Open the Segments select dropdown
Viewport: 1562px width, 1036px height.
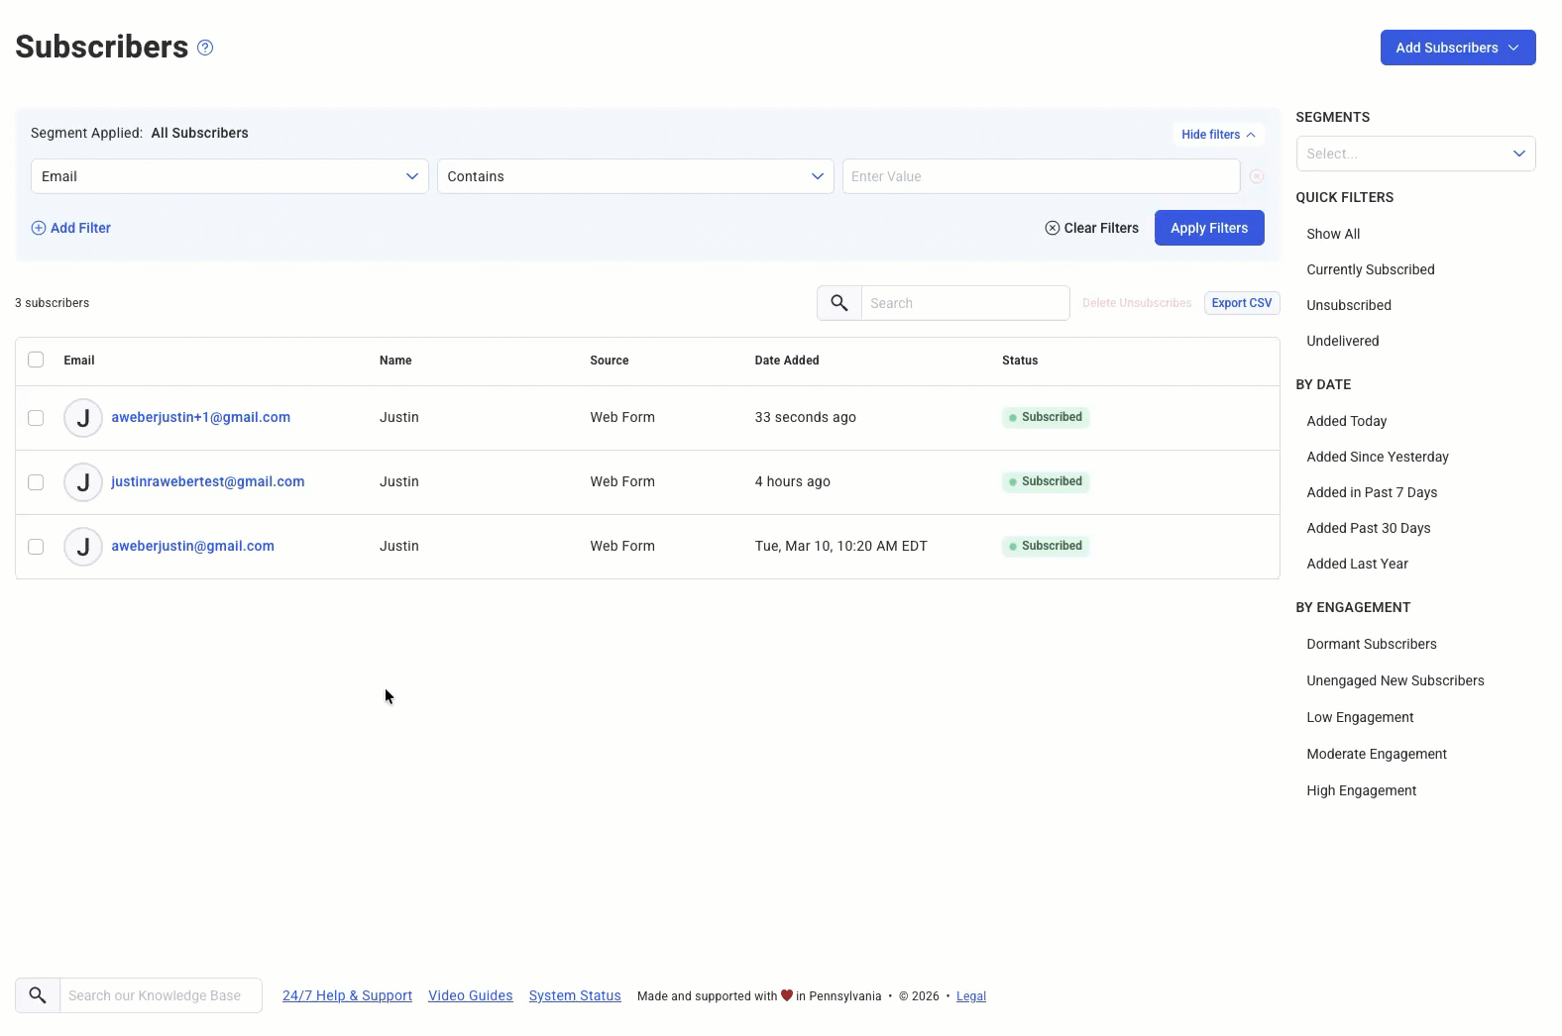1414,154
